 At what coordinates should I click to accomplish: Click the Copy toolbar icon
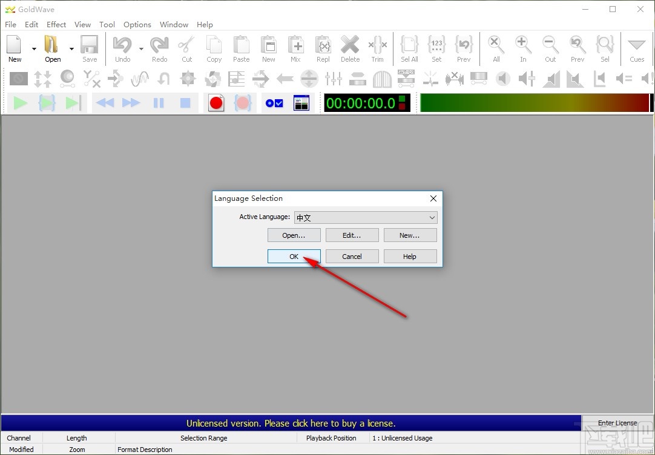point(214,44)
